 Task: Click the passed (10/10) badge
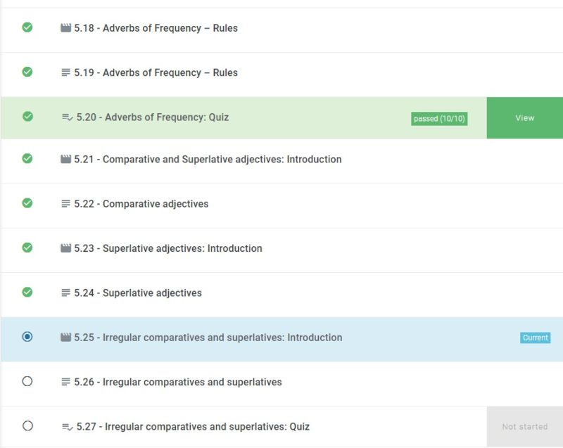[439, 119]
